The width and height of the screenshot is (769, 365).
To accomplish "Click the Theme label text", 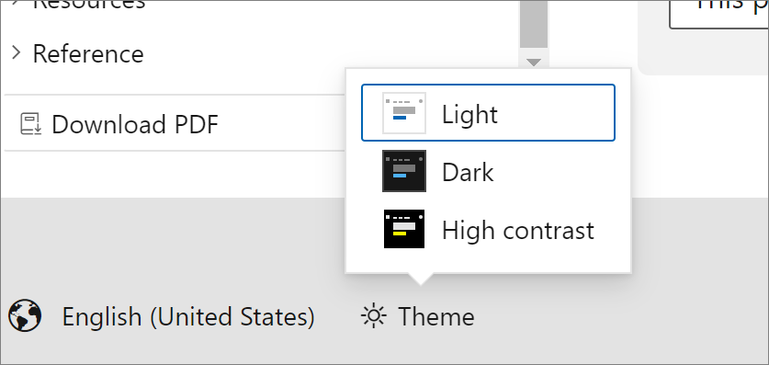I will coord(436,316).
